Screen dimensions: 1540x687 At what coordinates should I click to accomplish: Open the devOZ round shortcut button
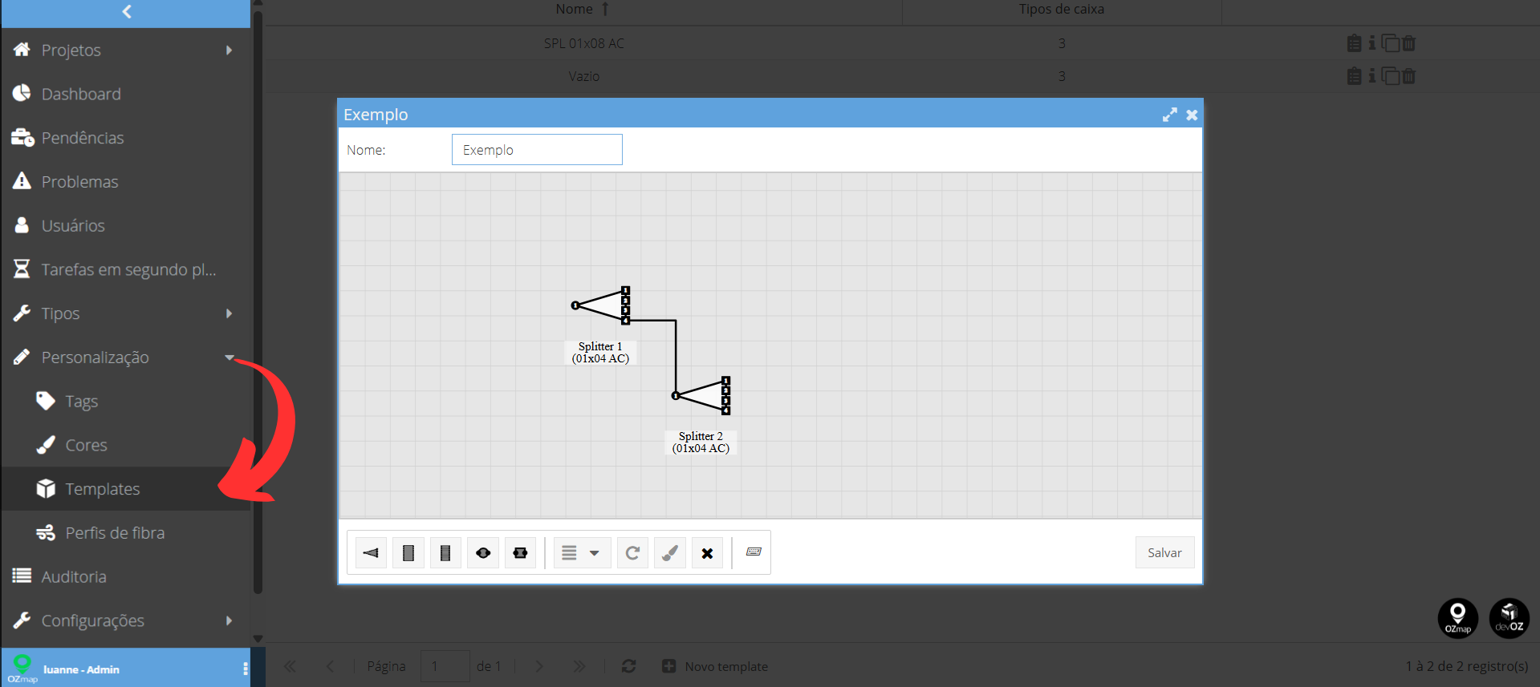click(x=1509, y=618)
